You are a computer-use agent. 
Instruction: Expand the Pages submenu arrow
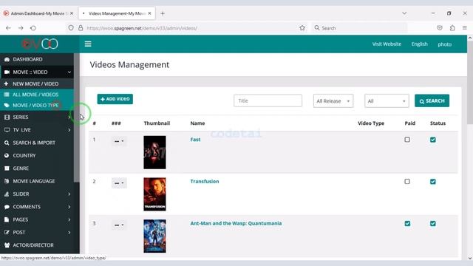click(69, 219)
